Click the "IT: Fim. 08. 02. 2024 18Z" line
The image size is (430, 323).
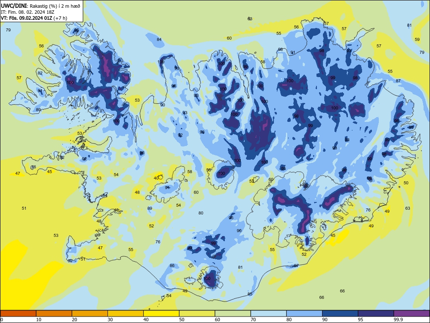click(28, 12)
